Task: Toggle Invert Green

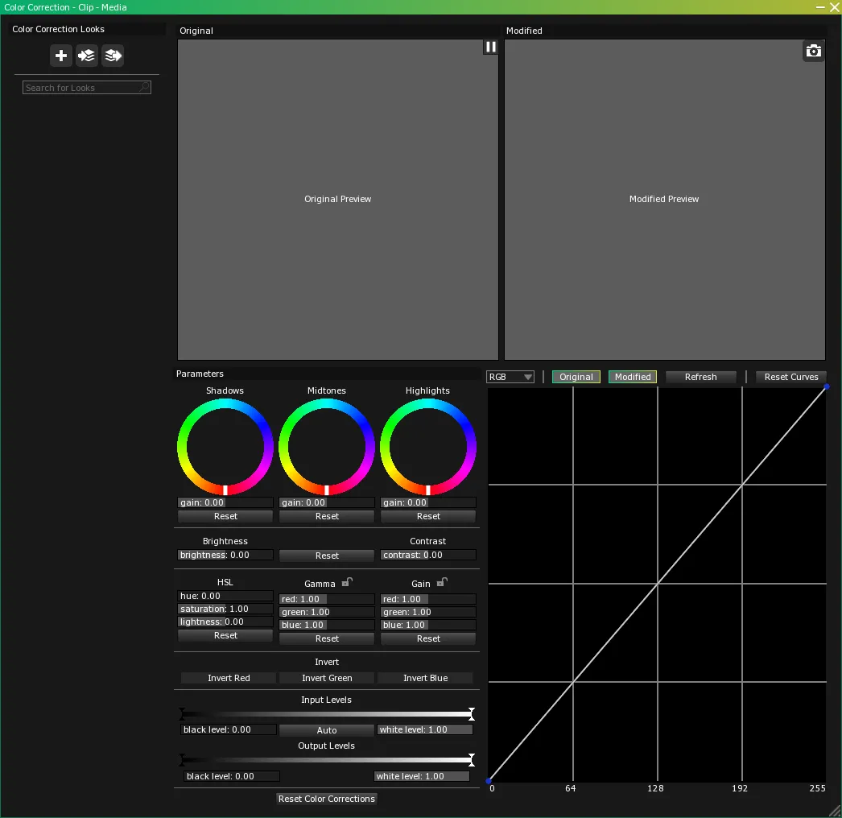Action: [327, 678]
